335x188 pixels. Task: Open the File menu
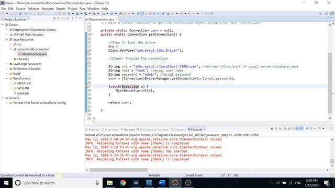tap(4, 8)
